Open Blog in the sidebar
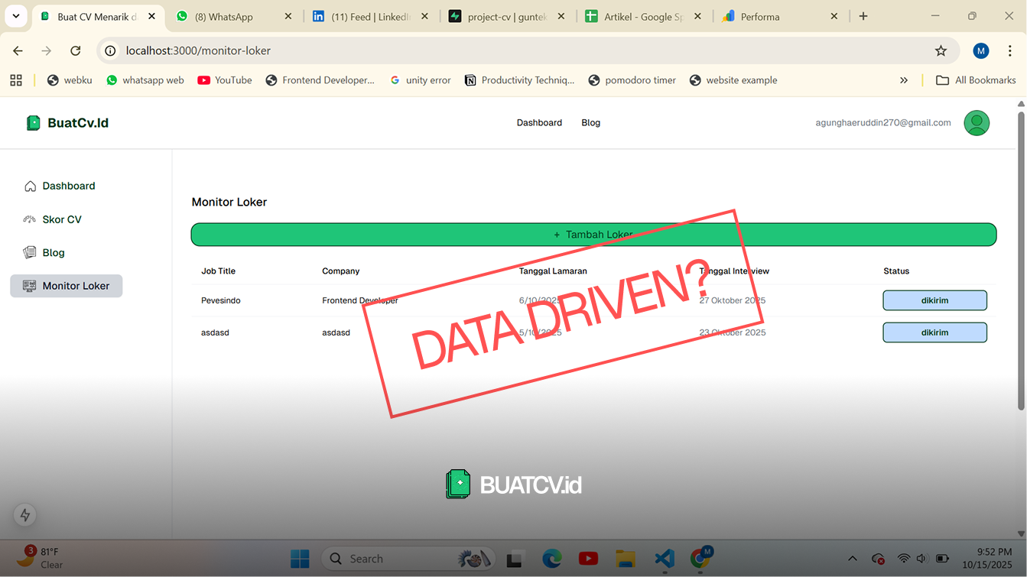 [44, 252]
